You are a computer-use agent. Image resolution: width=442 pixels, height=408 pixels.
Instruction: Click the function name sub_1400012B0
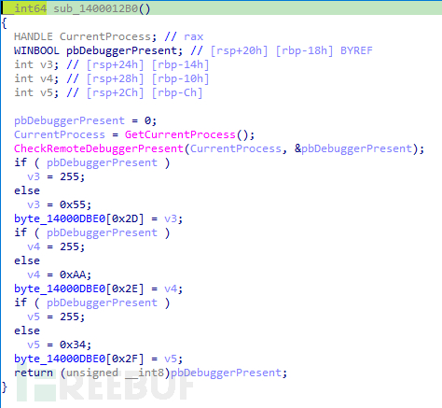pyautogui.click(x=96, y=8)
